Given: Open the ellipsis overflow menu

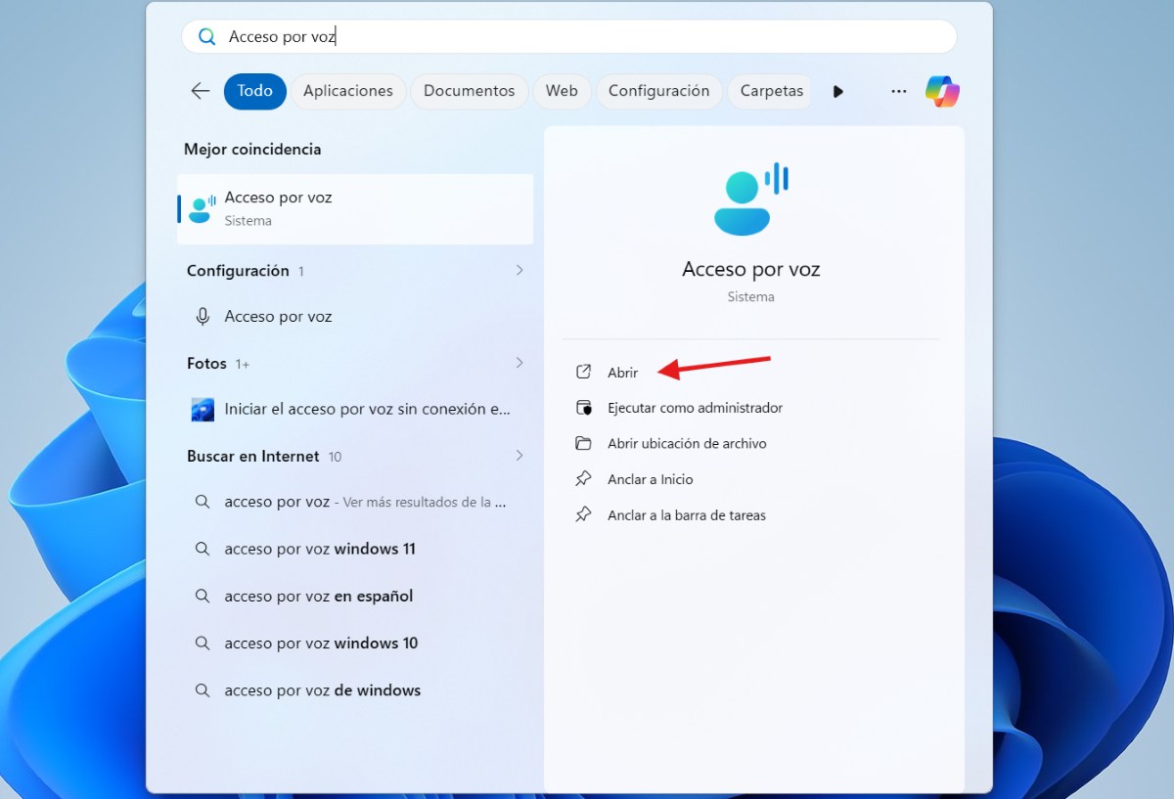Looking at the screenshot, I should point(898,90).
